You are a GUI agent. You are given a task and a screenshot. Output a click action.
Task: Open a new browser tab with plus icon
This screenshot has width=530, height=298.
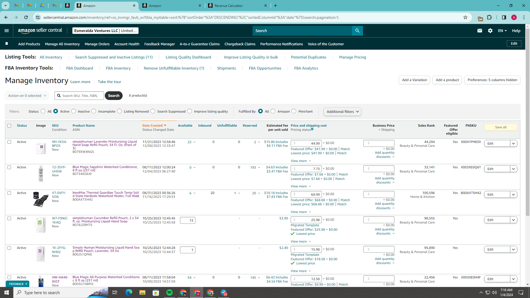[x=275, y=6]
